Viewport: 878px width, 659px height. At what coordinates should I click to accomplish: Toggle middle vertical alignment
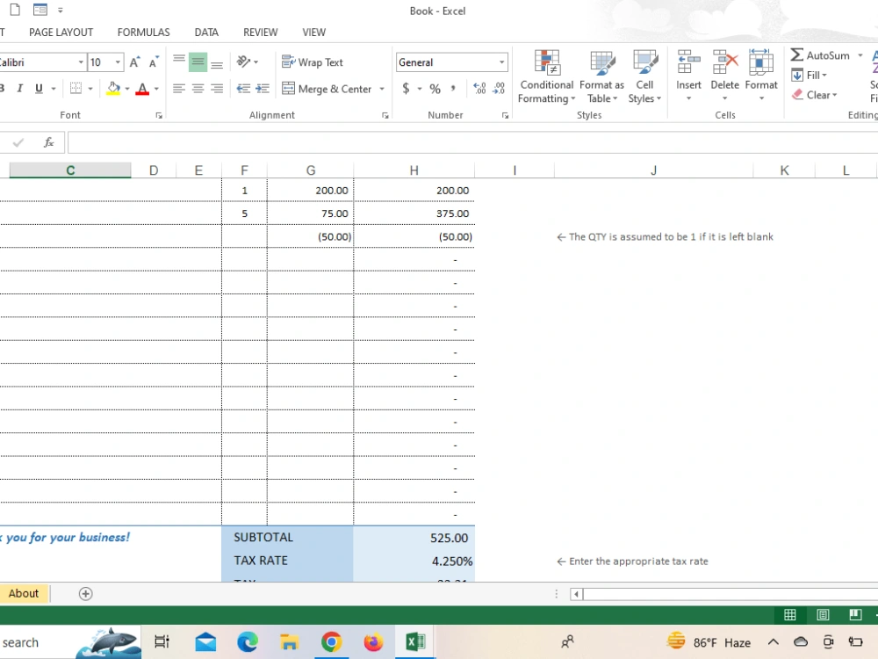click(198, 62)
